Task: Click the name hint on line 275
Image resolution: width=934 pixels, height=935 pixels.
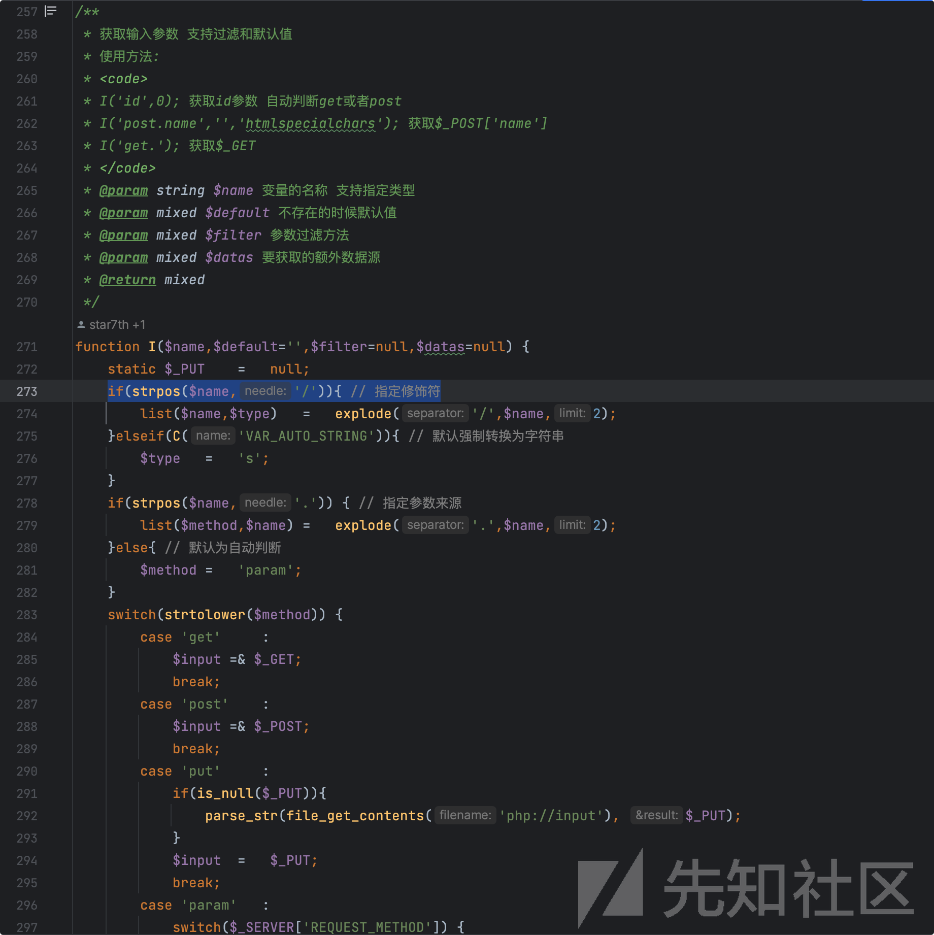Action: [x=213, y=436]
